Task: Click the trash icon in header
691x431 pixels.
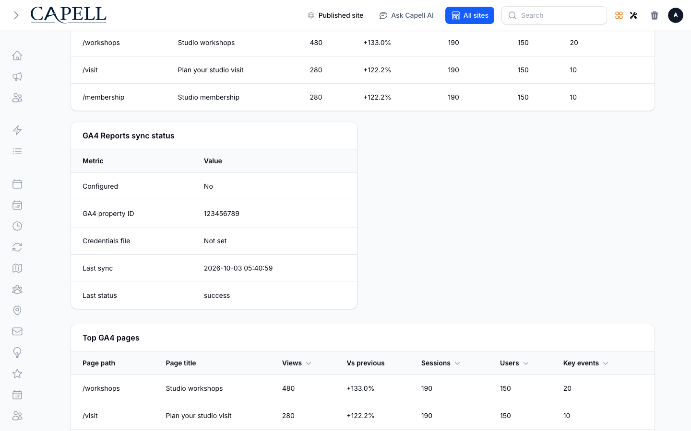Action: 655,15
